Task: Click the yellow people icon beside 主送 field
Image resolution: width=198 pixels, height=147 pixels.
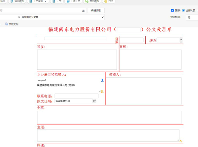Action: (x=181, y=141)
